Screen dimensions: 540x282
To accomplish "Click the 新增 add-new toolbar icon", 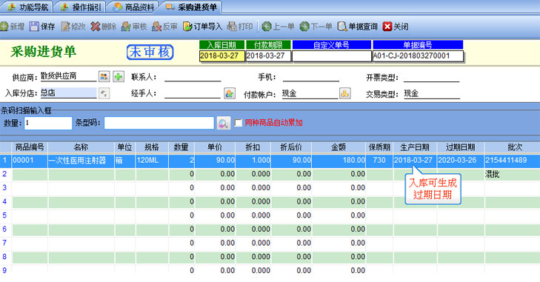I will click(4, 27).
